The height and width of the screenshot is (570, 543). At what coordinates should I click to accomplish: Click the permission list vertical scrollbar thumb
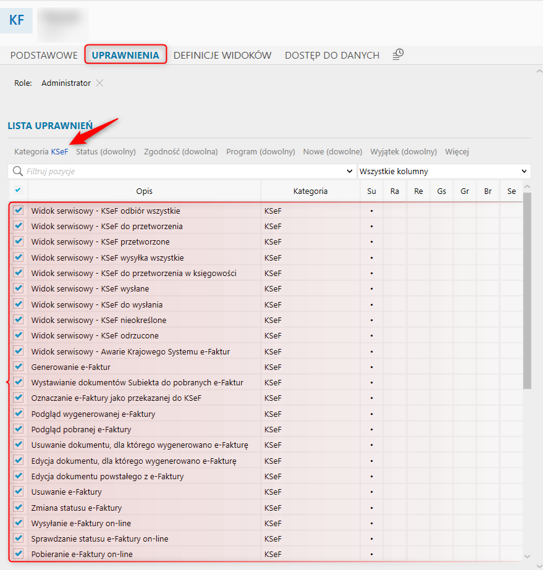click(527, 291)
